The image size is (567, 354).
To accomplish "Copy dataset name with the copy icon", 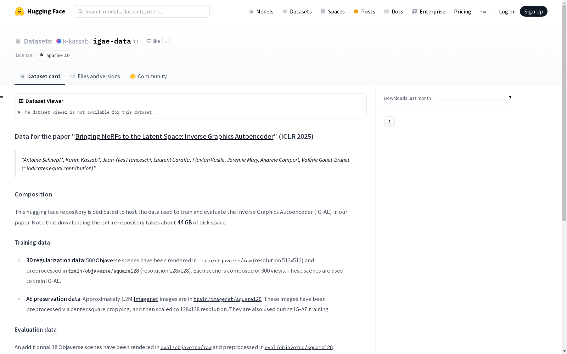I will coord(136,41).
